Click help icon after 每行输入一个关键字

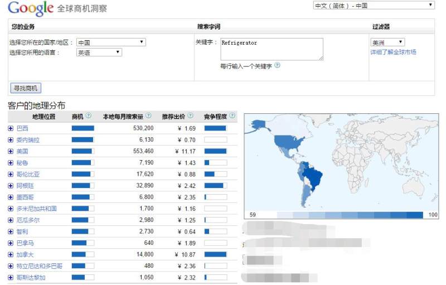277,65
